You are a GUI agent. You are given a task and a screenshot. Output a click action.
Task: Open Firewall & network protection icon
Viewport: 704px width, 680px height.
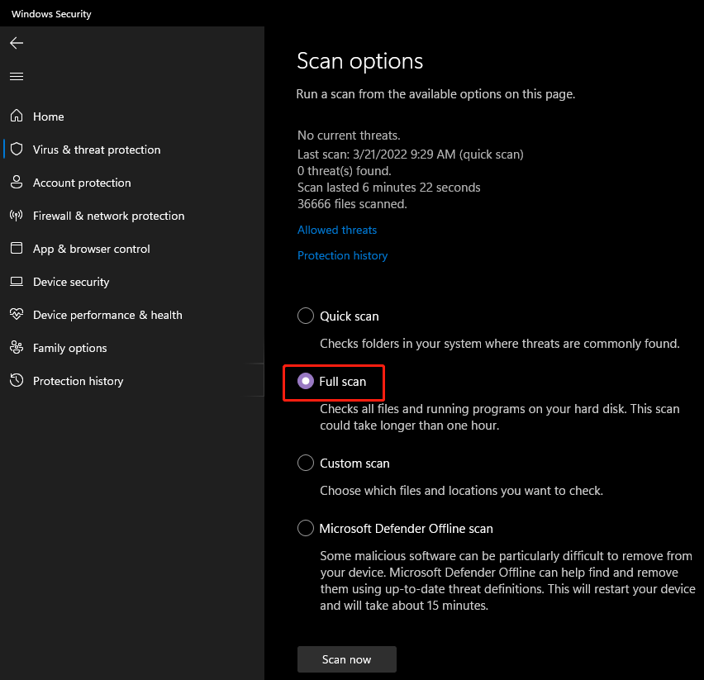click(17, 216)
